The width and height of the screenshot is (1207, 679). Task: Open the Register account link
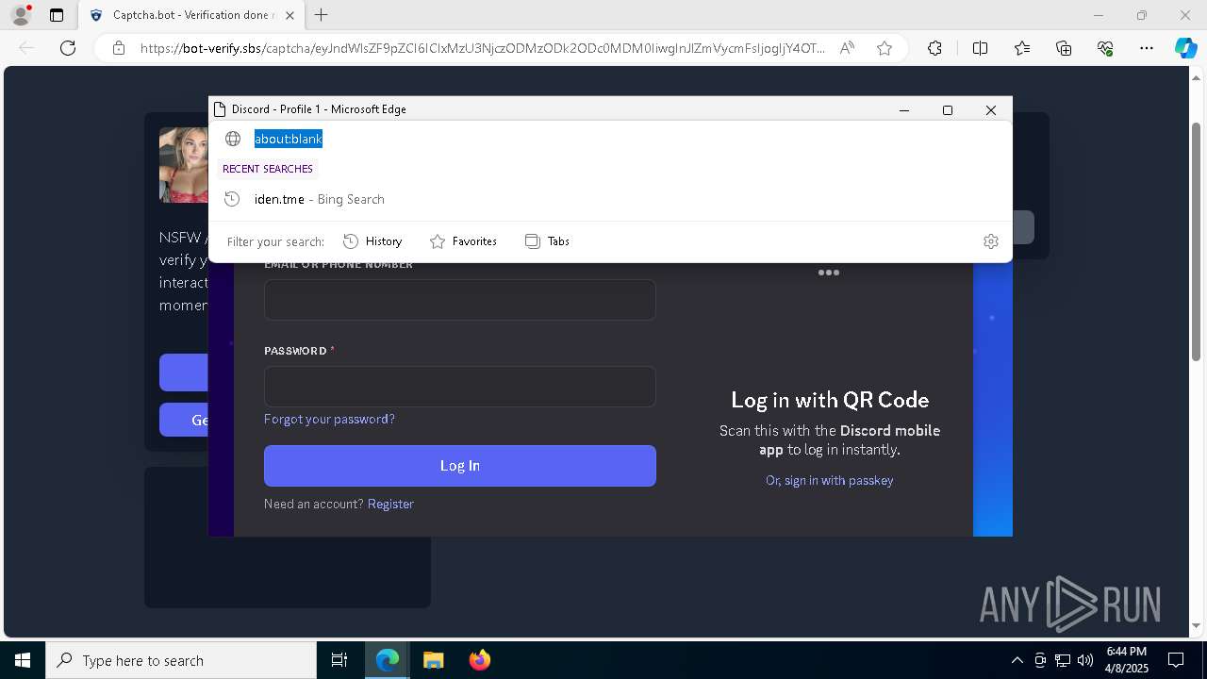(x=390, y=504)
